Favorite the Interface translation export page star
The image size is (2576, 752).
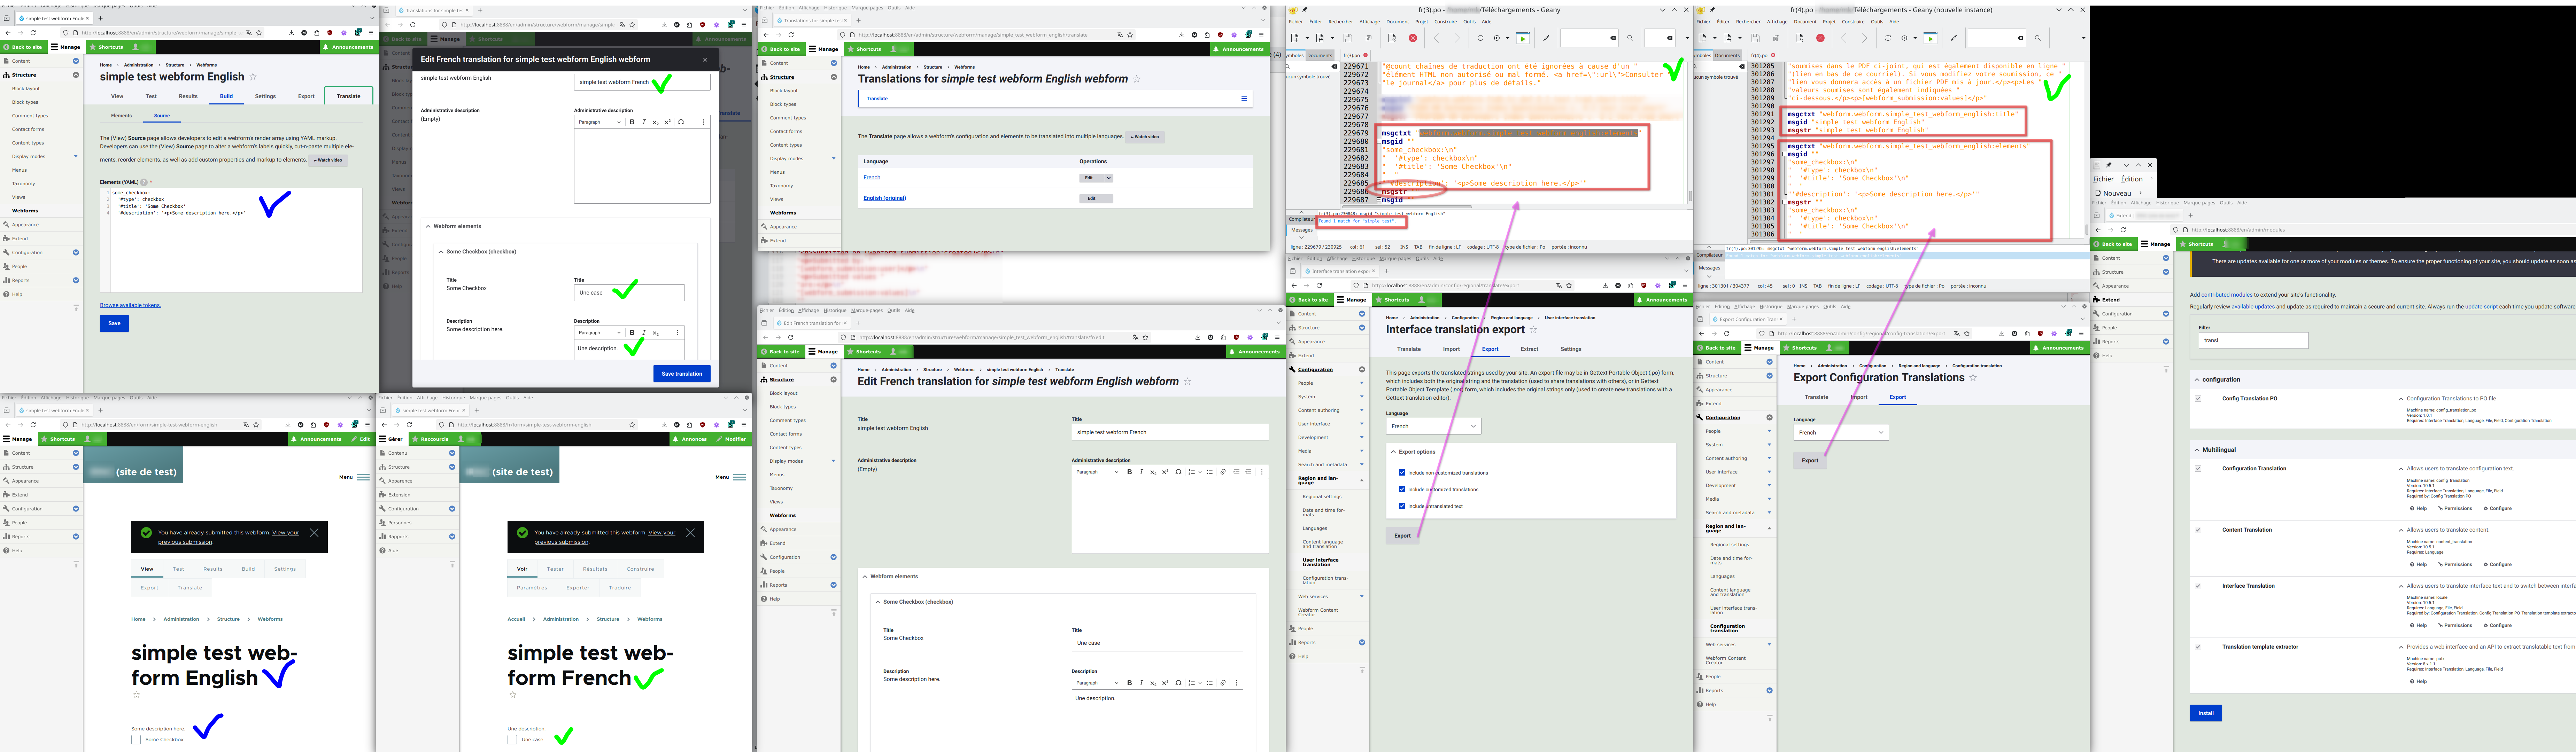click(1533, 330)
